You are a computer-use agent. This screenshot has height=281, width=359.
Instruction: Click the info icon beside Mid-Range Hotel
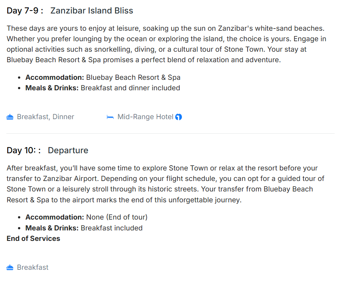coord(179,117)
